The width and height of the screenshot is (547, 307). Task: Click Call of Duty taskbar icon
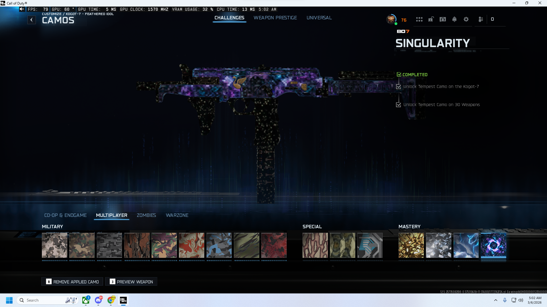point(123,300)
